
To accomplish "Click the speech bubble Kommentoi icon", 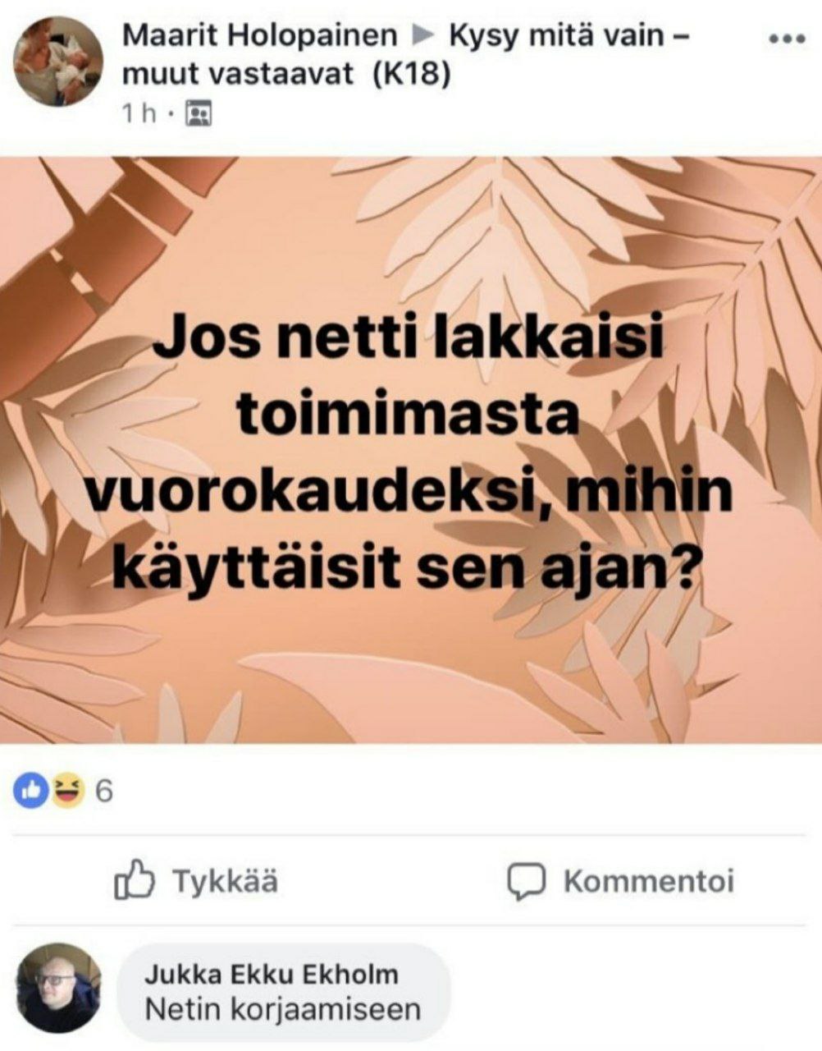I will click(x=526, y=881).
